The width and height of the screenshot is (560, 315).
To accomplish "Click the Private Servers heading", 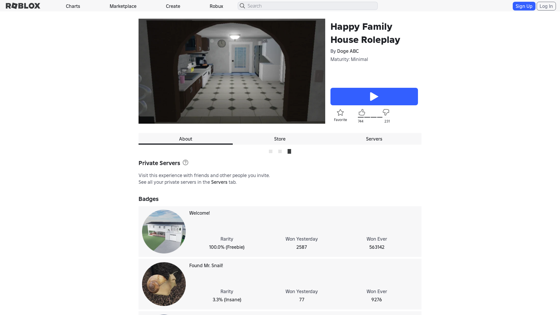I will [159, 163].
